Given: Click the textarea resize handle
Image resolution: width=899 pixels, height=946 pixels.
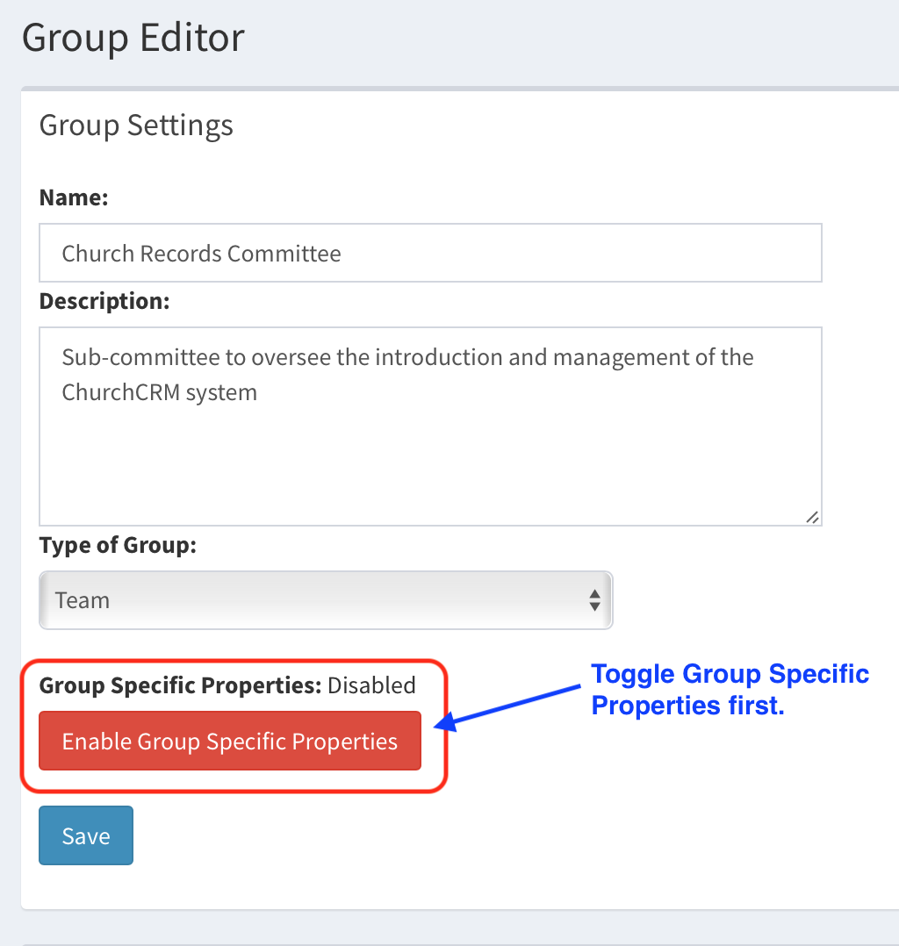Looking at the screenshot, I should coord(812,518).
